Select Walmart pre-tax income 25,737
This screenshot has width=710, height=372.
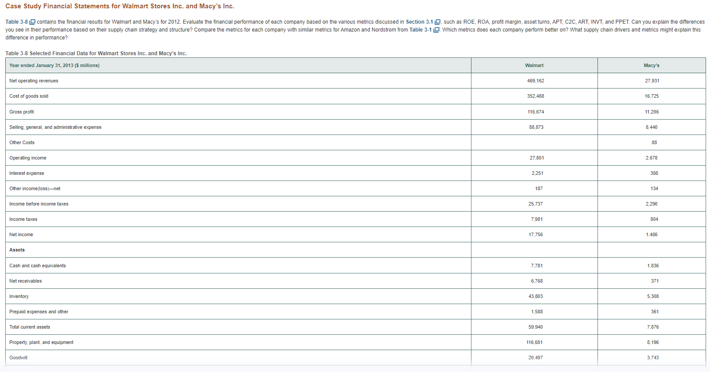click(536, 204)
